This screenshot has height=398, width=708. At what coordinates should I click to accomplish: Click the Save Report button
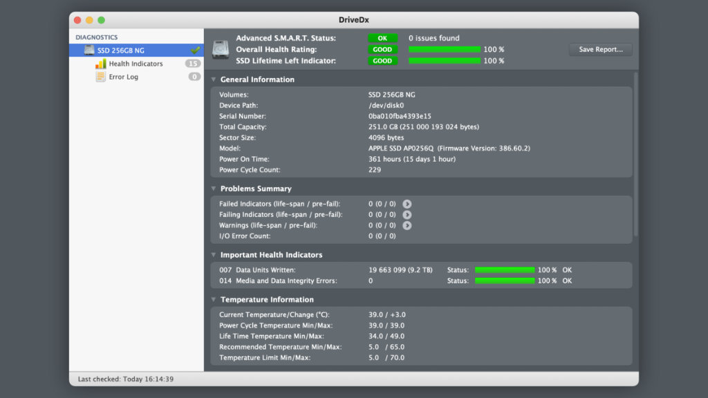(600, 50)
